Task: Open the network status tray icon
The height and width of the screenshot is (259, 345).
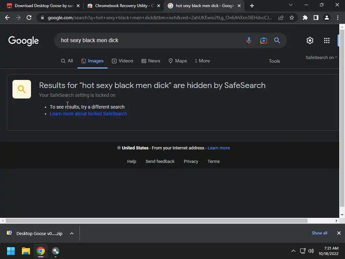Action: click(x=303, y=251)
